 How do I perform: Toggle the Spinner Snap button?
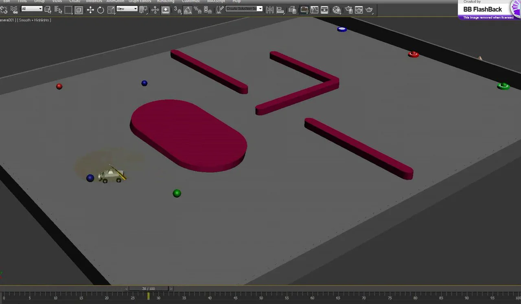tap(208, 10)
